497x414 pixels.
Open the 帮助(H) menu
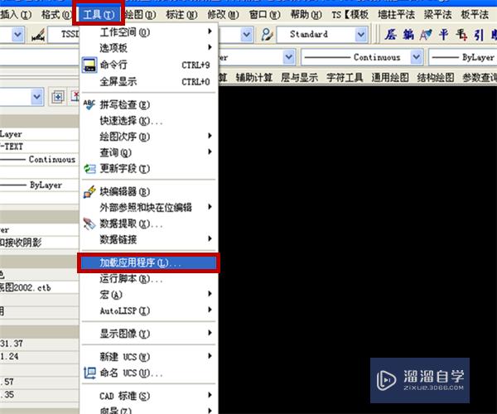[x=306, y=15]
